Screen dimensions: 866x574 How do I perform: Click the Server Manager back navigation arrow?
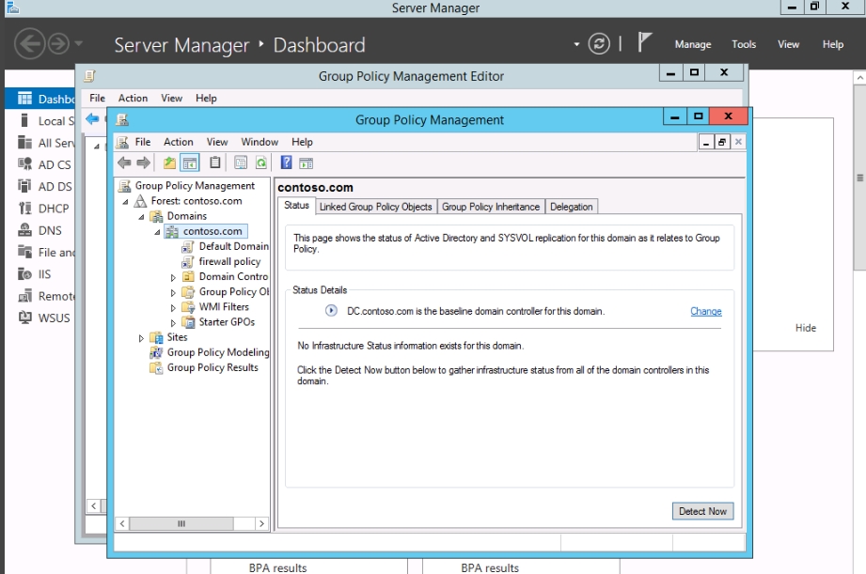pyautogui.click(x=29, y=43)
